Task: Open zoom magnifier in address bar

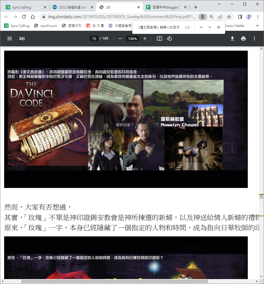Action: (x=211, y=17)
